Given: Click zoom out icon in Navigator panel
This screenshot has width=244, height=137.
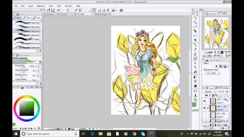Looking at the screenshot, I should tap(215, 53).
